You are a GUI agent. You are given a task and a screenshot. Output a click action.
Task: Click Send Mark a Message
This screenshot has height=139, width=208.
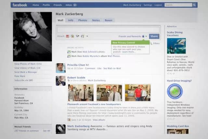click(x=25, y=72)
